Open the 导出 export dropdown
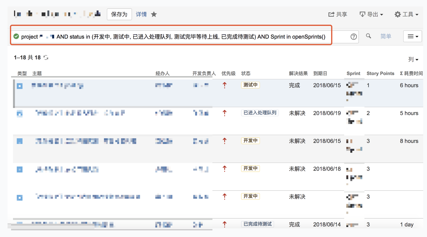The height and width of the screenshot is (237, 427). 371,14
